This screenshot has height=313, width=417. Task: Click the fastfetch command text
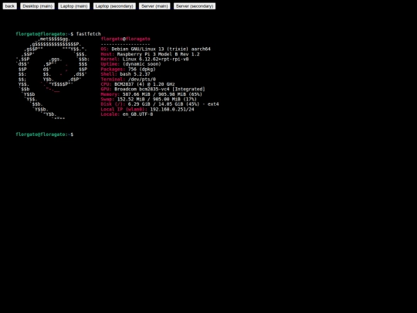point(89,34)
